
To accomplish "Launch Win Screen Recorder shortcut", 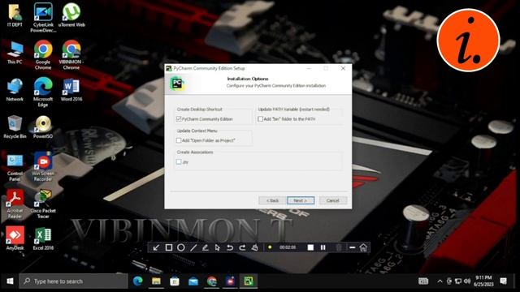I will click(43, 166).
